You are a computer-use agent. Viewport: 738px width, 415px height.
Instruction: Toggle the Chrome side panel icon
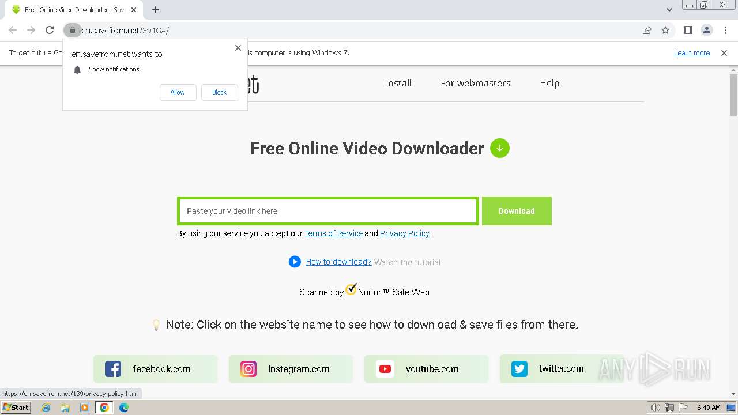click(688, 30)
